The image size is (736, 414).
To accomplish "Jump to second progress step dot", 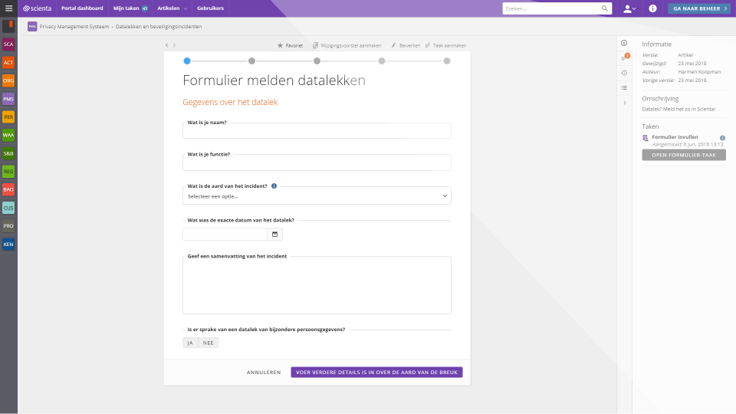I will click(251, 61).
